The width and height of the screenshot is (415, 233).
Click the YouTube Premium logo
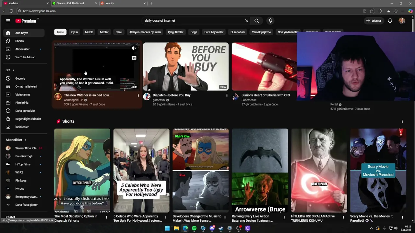click(x=26, y=21)
